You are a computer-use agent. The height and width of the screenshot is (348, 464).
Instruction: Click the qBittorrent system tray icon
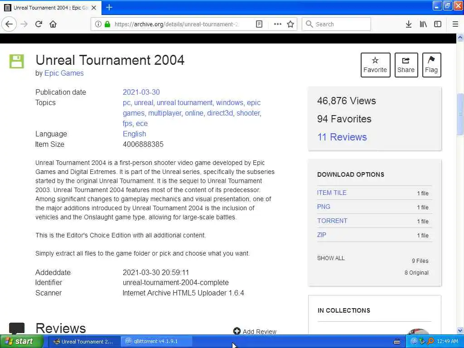pyautogui.click(x=414, y=341)
